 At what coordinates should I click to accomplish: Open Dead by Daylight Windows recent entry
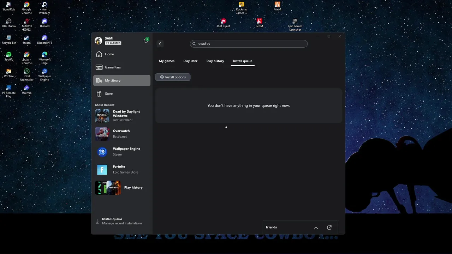pyautogui.click(x=122, y=116)
